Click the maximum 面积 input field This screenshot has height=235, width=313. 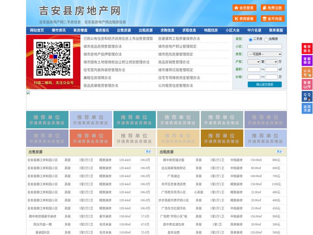point(271,69)
